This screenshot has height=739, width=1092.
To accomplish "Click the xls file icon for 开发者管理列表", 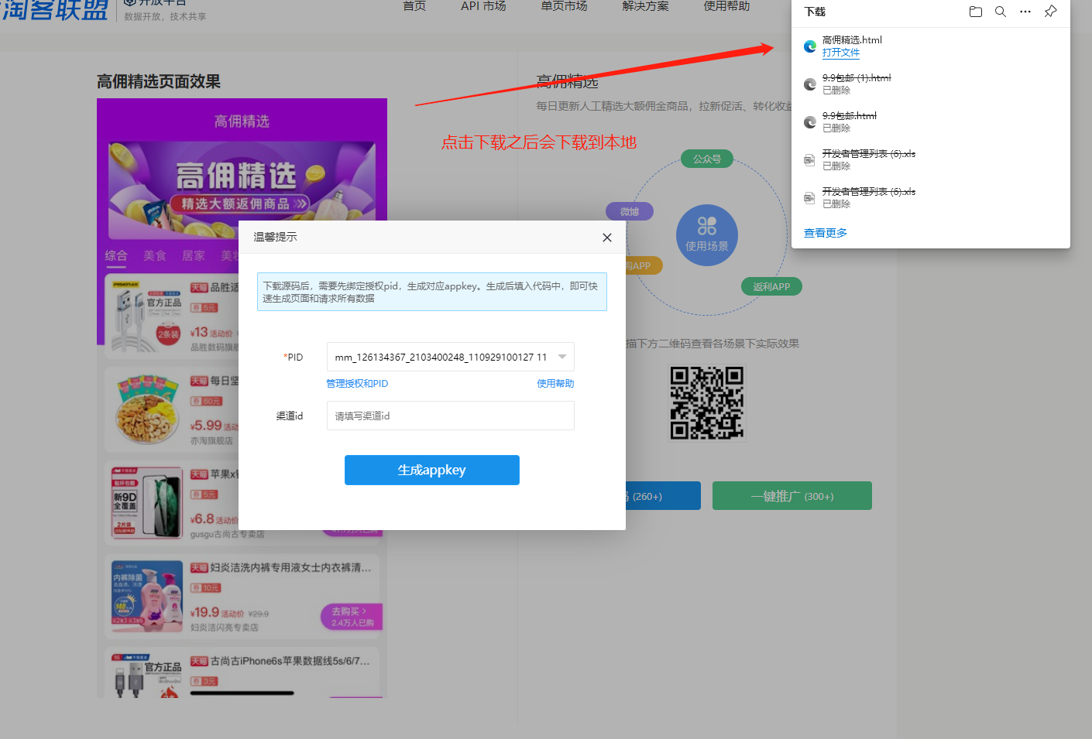I will [x=809, y=160].
